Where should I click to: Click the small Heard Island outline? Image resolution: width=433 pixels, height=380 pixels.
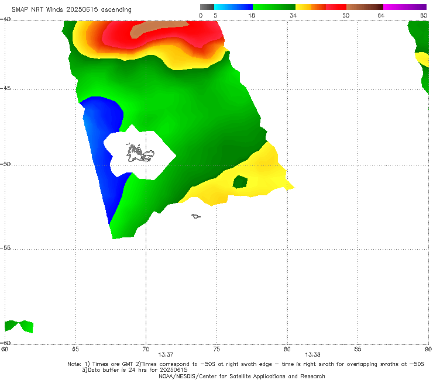tap(196, 216)
